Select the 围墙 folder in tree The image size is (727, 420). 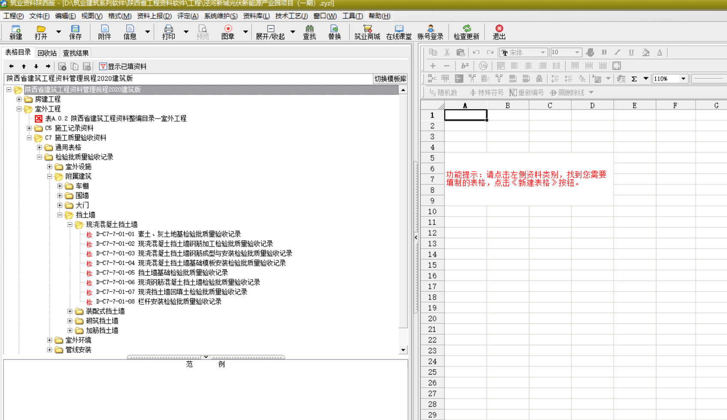pyautogui.click(x=82, y=196)
